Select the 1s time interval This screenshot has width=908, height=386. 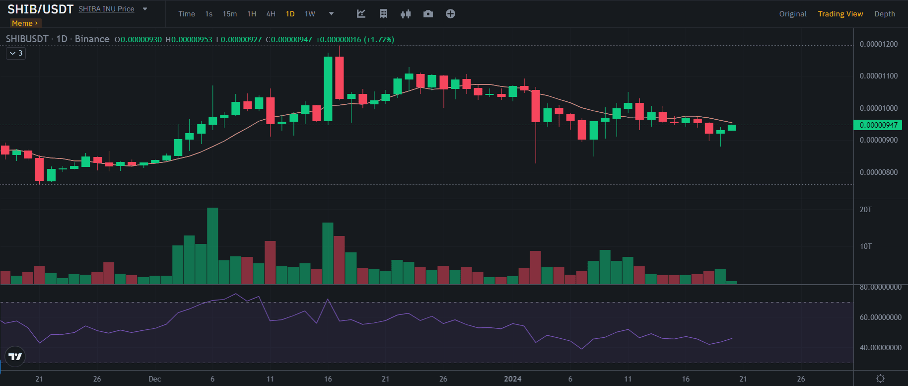(x=209, y=14)
